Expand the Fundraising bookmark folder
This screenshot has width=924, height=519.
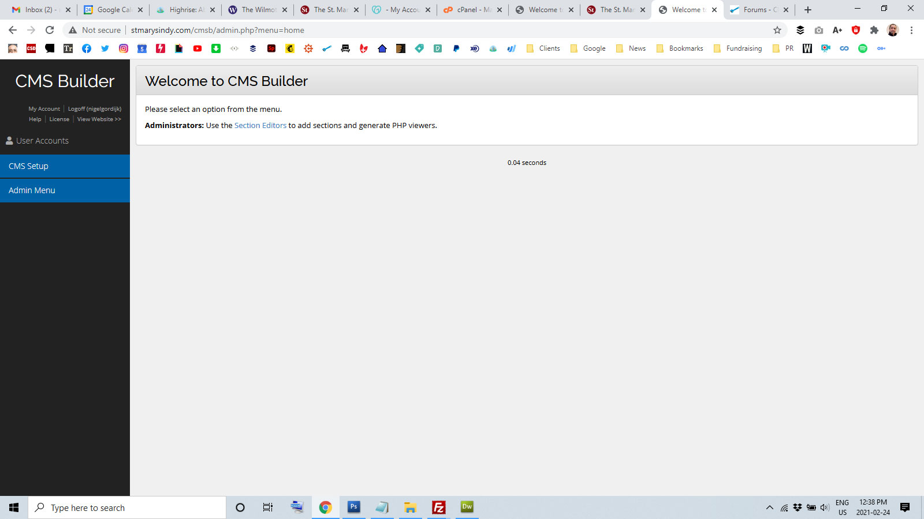(x=738, y=48)
